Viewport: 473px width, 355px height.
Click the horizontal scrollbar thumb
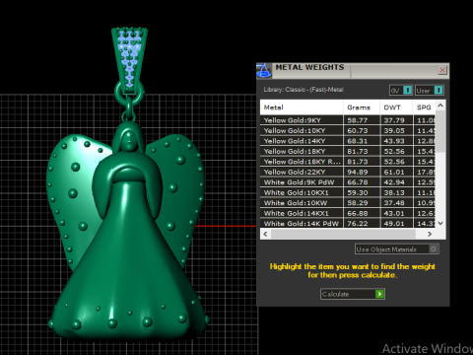click(x=343, y=234)
